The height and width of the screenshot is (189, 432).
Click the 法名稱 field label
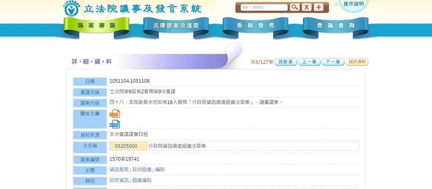(x=90, y=147)
